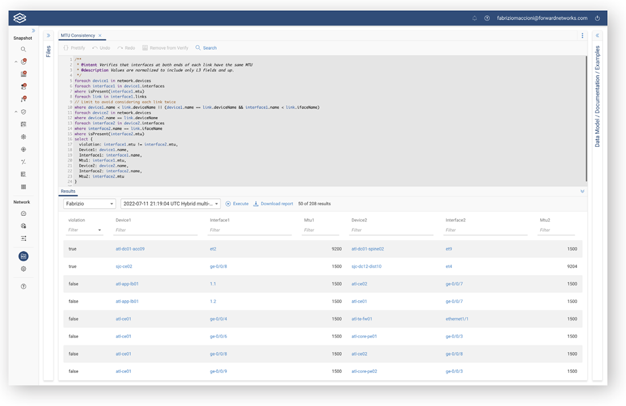Viewport: 626px width, 406px height.
Task: Click the Network sliders icon
Action: pyautogui.click(x=23, y=239)
